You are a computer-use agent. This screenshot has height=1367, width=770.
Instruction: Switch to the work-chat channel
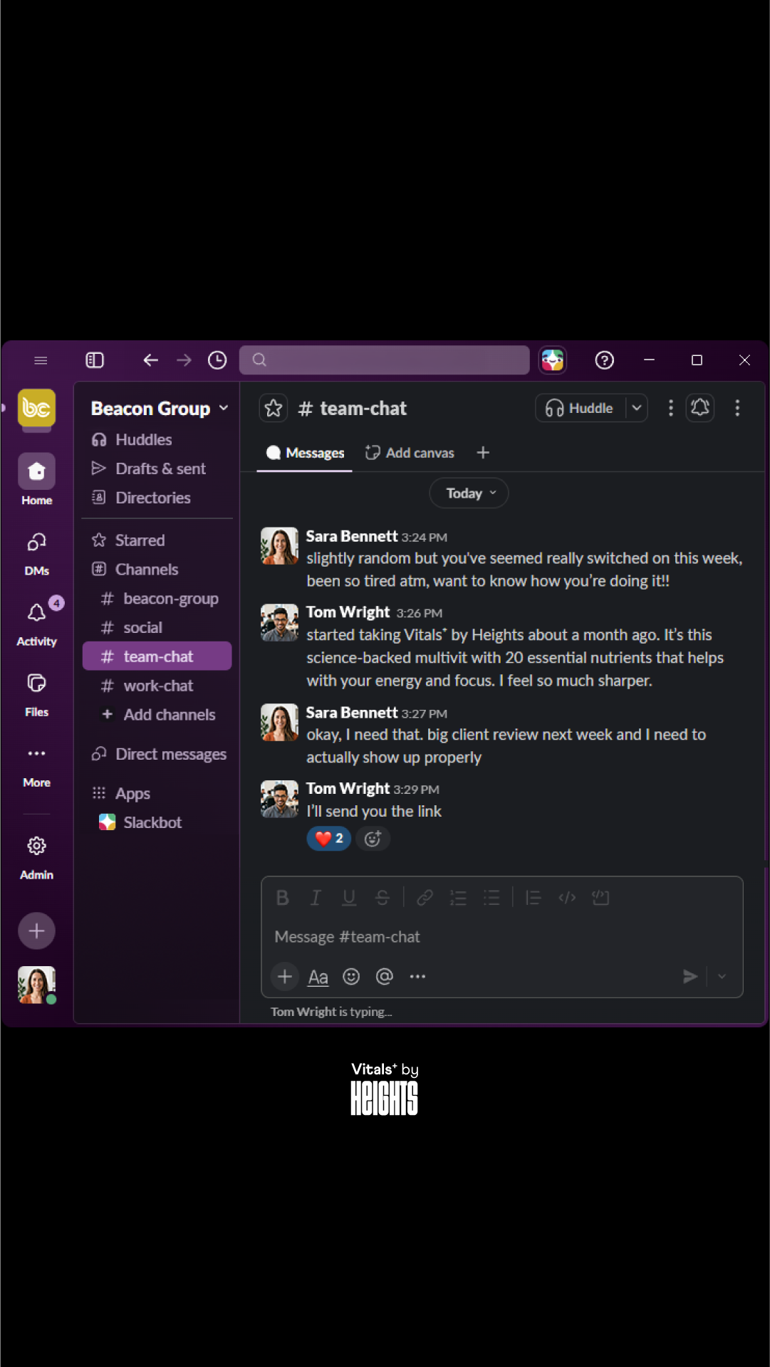157,686
